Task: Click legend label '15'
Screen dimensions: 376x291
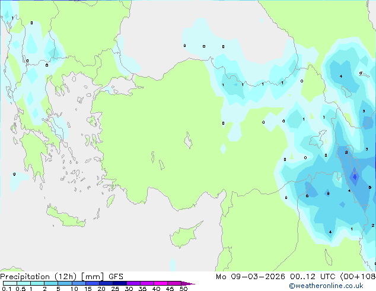Action: (x=88, y=289)
